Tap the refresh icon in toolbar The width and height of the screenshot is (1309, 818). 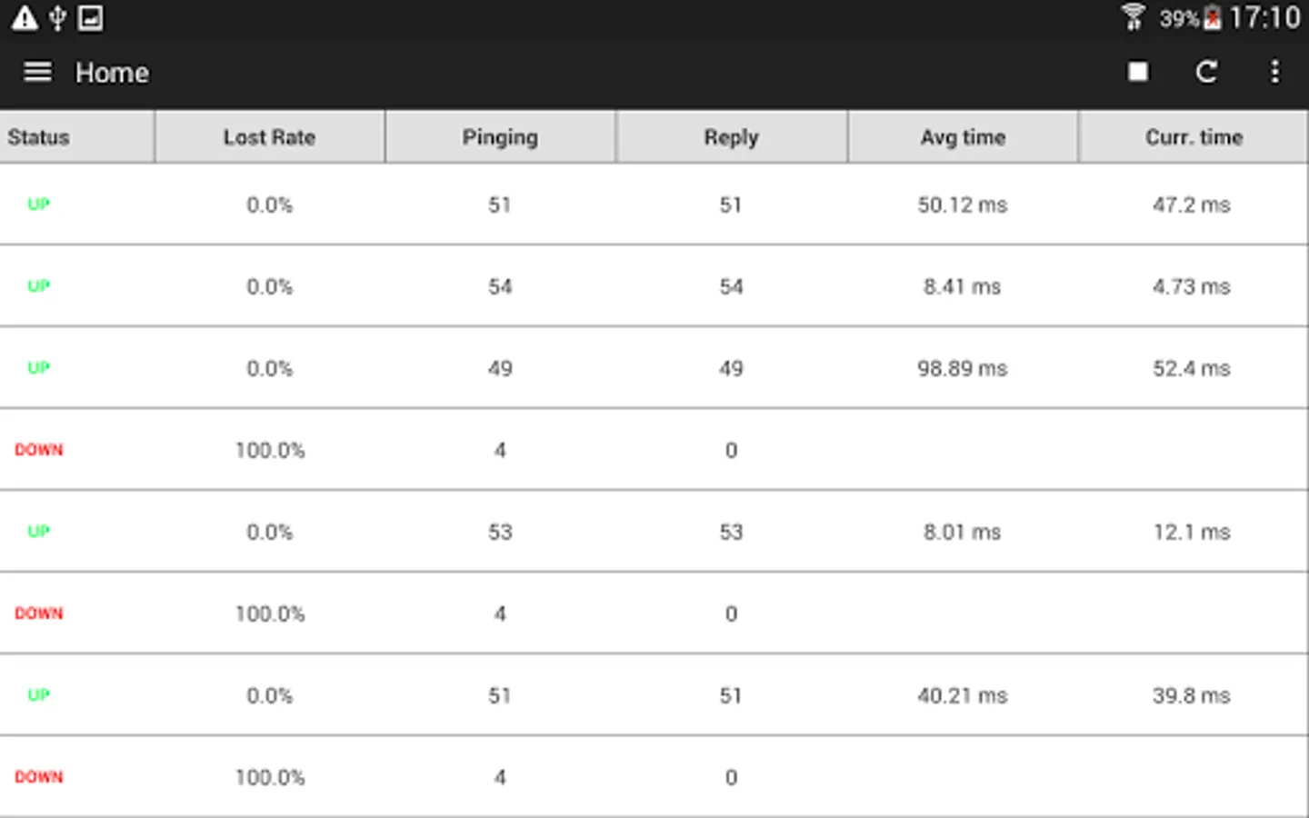point(1206,72)
